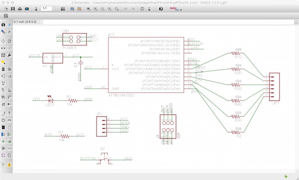
Task: Click the ATTINY44-SSU chip label
Action: tap(121, 95)
